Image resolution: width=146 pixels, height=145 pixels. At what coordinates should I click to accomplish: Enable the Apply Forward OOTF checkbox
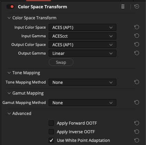tap(51, 123)
